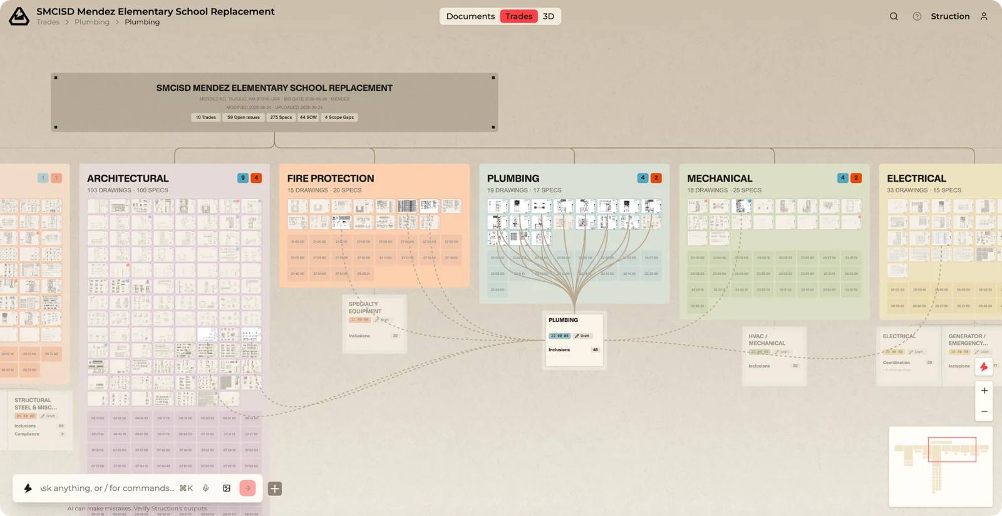Click '19 DRAWINGS · 17 SPECS' under Plumbing
Viewport: 1002px width, 516px height.
coord(524,190)
